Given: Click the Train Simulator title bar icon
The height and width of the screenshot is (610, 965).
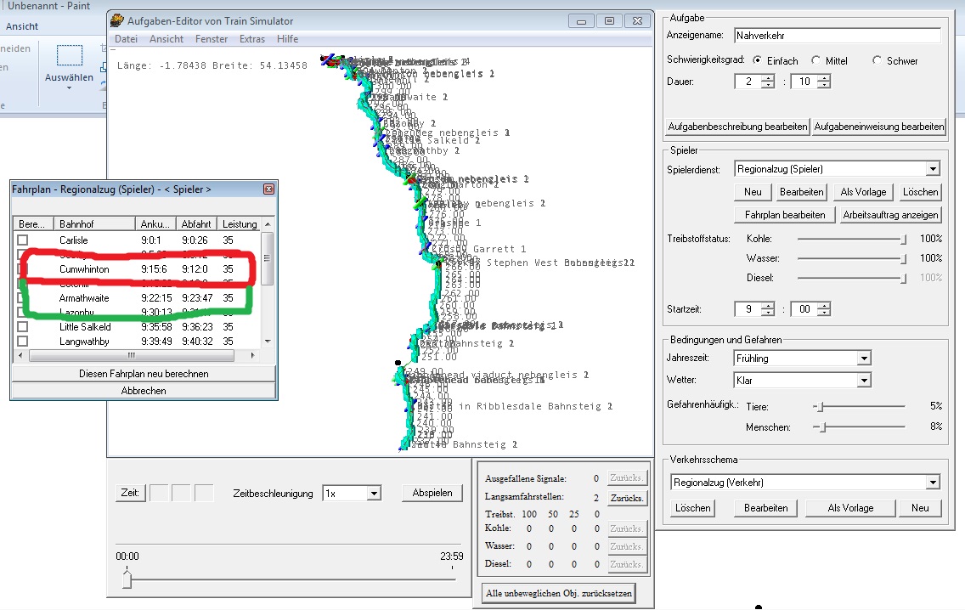Looking at the screenshot, I should click(x=117, y=20).
